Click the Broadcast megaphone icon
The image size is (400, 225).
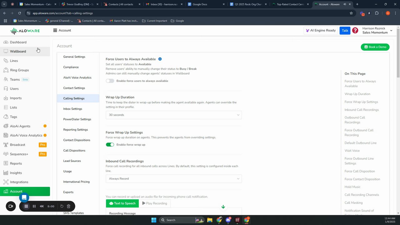(x=6, y=145)
